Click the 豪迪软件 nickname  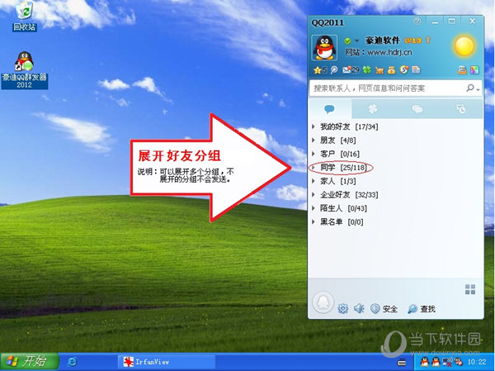coord(383,40)
